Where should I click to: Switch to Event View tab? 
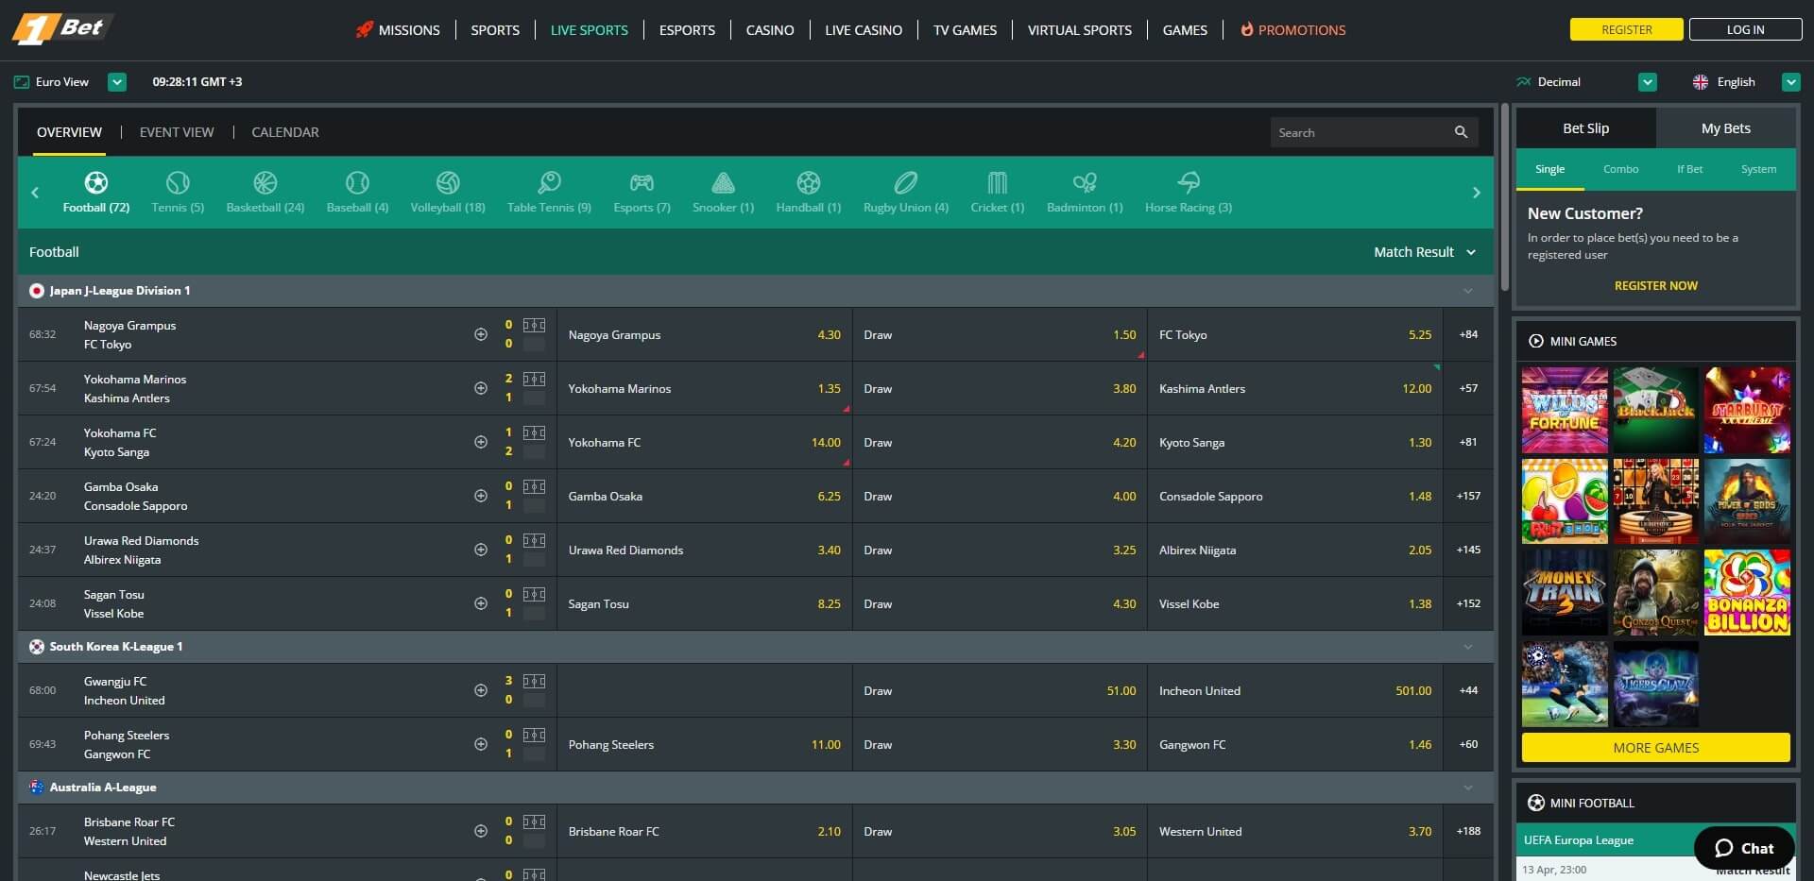(x=177, y=132)
